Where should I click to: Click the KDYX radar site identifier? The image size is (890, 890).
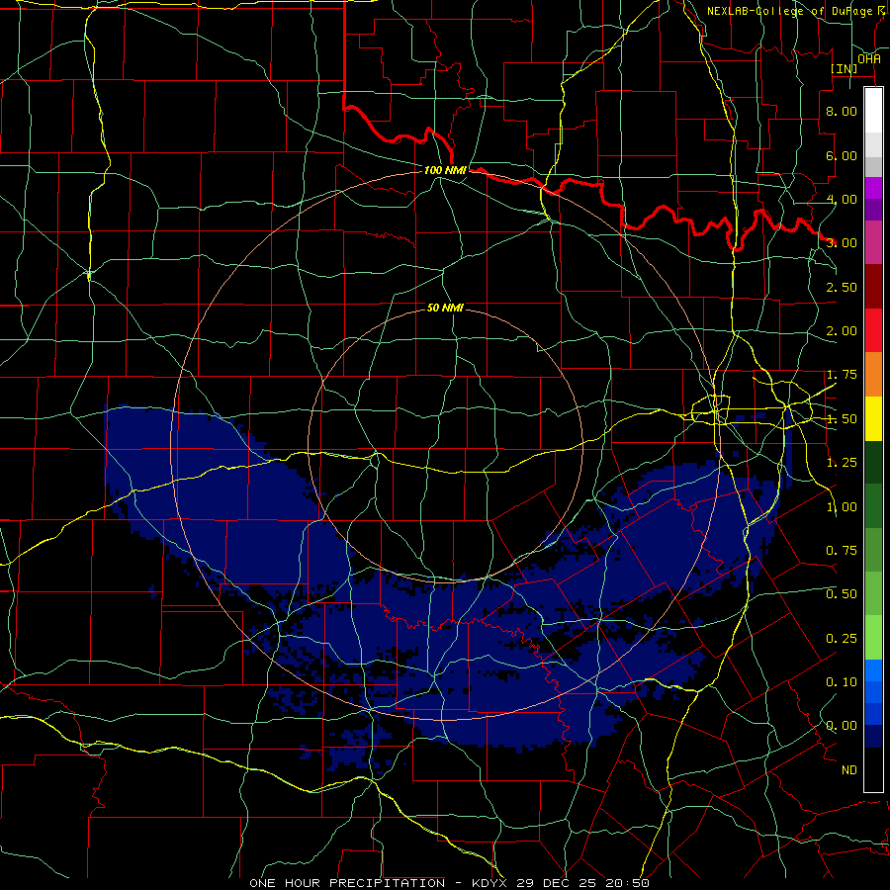490,883
